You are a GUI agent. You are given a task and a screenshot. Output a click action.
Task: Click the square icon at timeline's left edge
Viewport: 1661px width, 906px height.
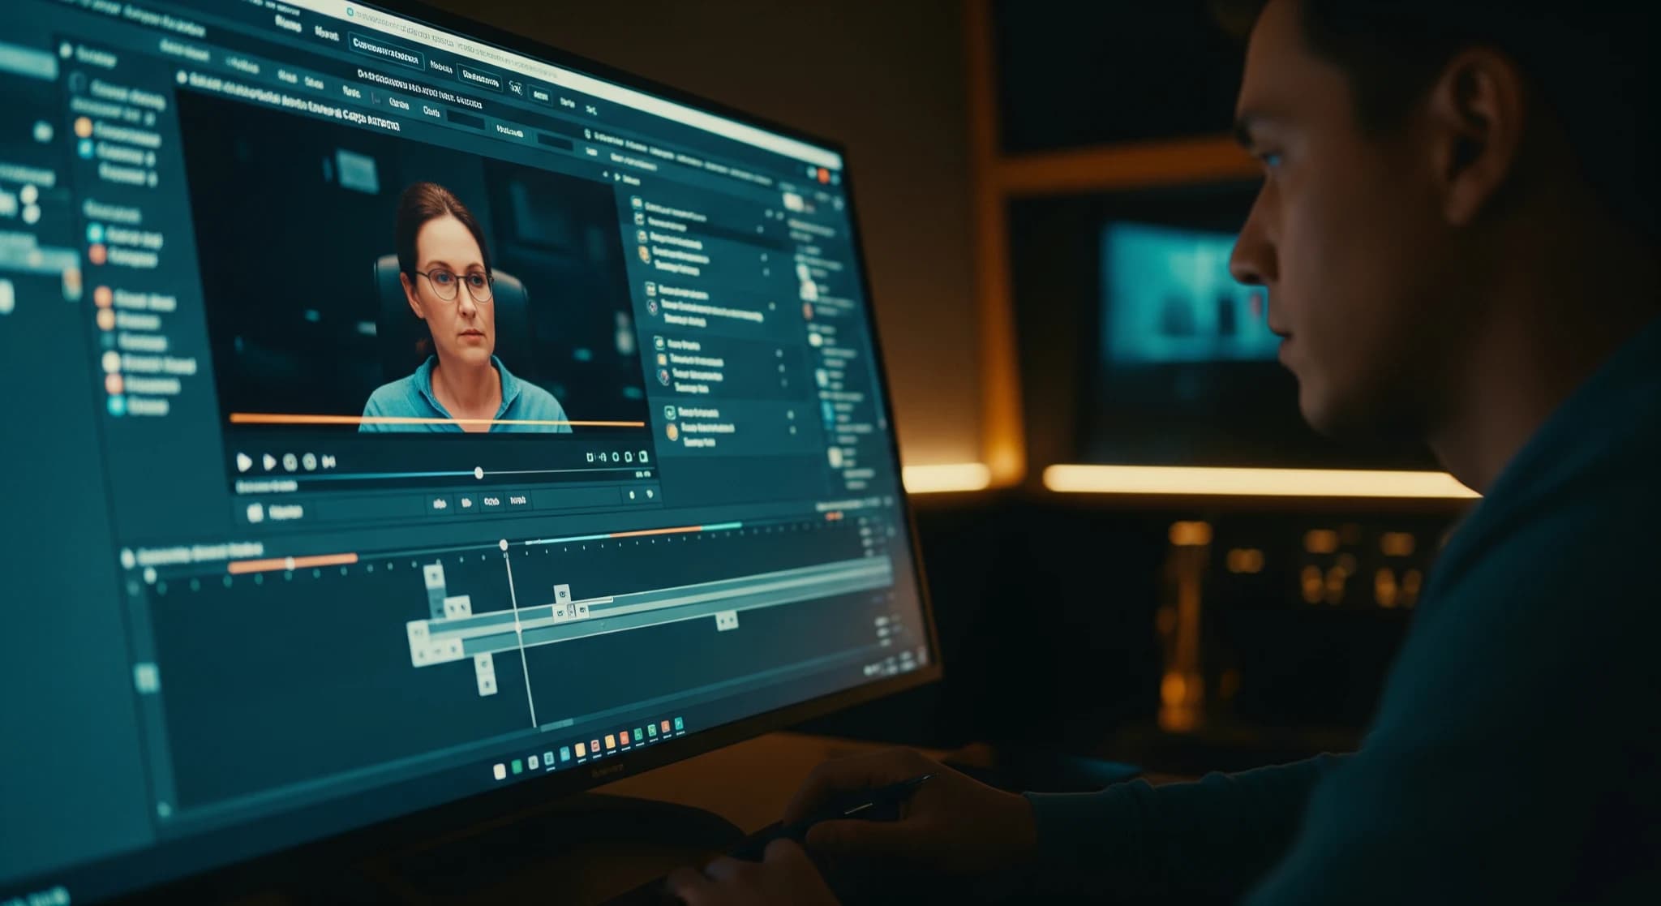point(147,677)
